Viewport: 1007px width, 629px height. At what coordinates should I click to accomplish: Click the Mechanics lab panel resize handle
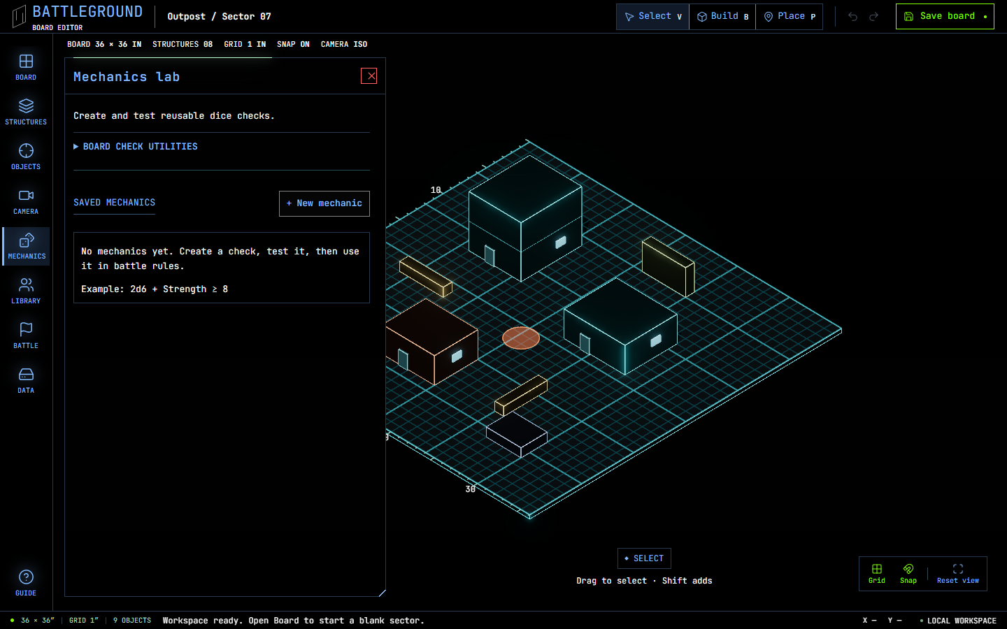(x=382, y=593)
